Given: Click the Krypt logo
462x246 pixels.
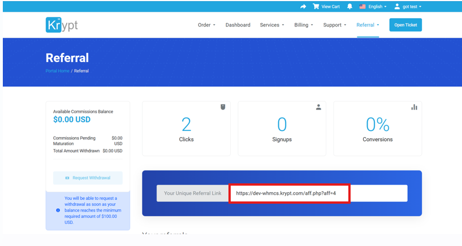Looking at the screenshot, I should click(62, 25).
